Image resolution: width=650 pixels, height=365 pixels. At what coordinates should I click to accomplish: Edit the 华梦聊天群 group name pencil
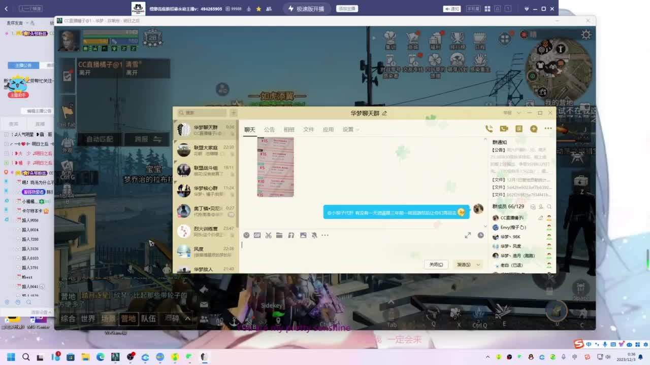[384, 113]
